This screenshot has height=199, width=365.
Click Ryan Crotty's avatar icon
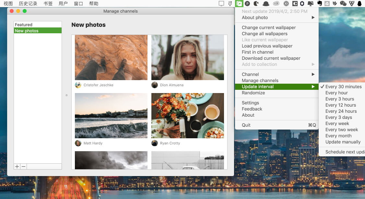coord(155,143)
